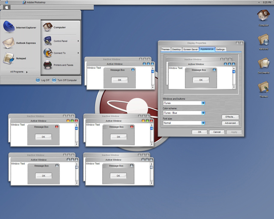Click OK in Display Properties preview message box
274x219 pixels.
pos(201,80)
